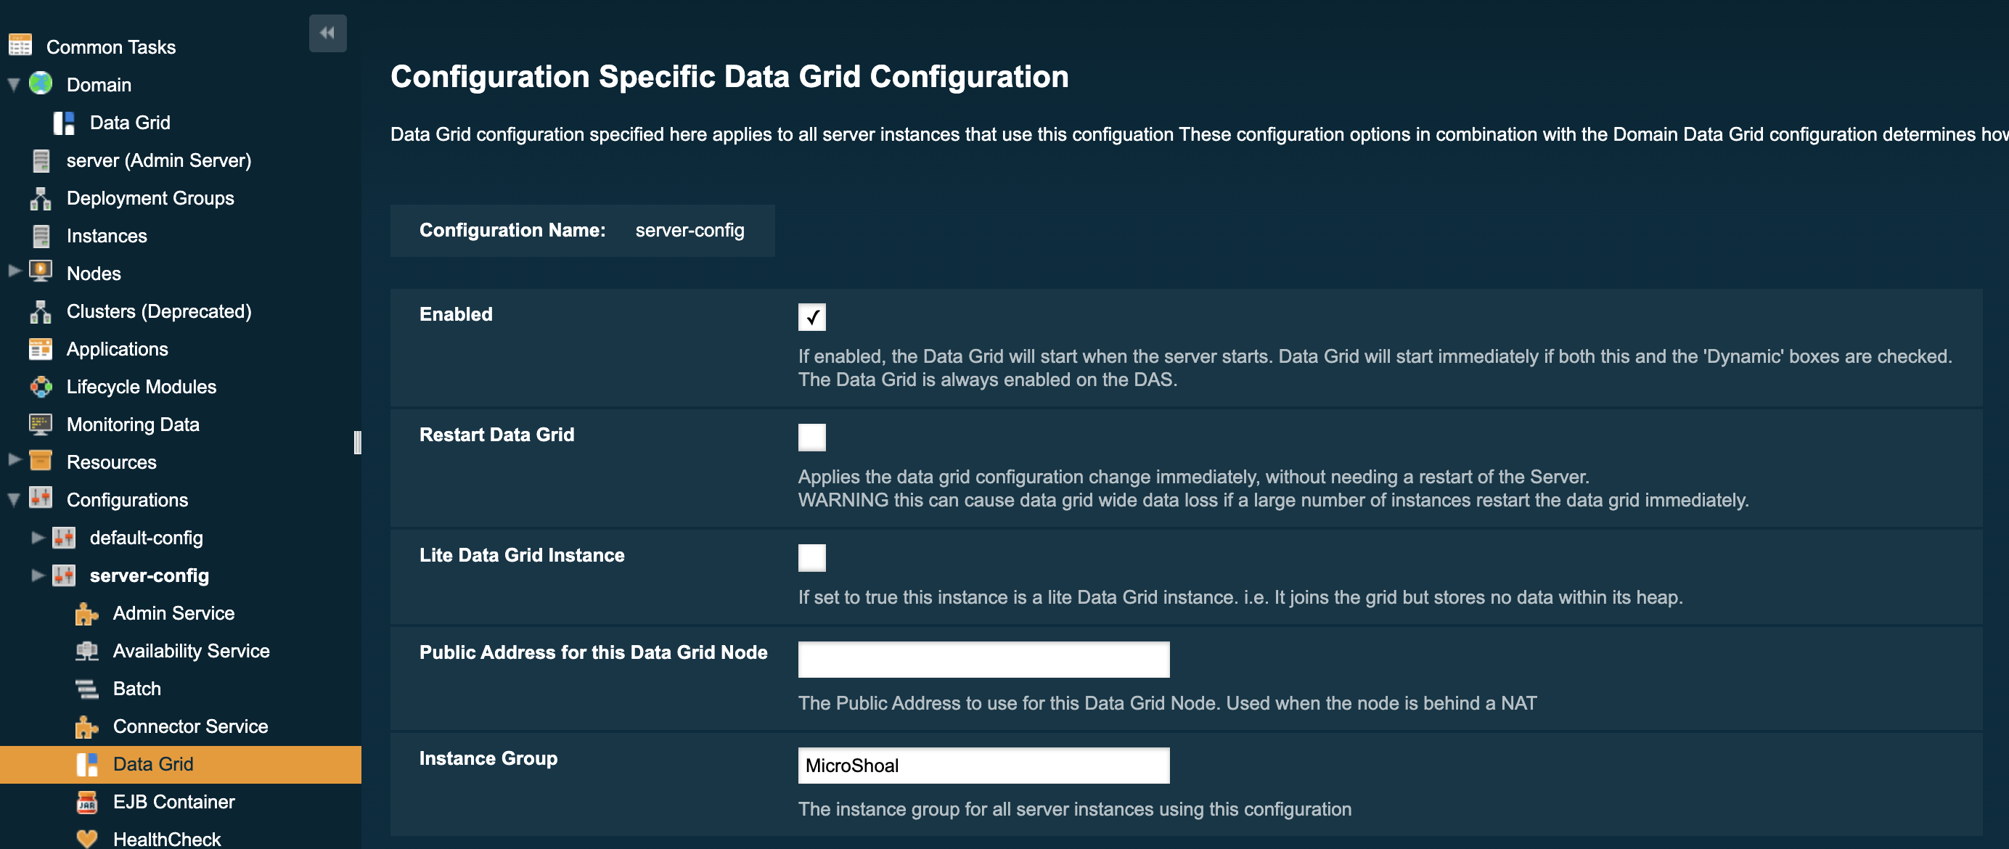2009x849 pixels.
Task: Enable Restart Data Grid
Action: point(812,438)
